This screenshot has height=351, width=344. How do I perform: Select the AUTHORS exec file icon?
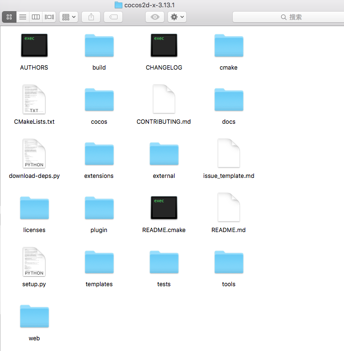pos(34,45)
